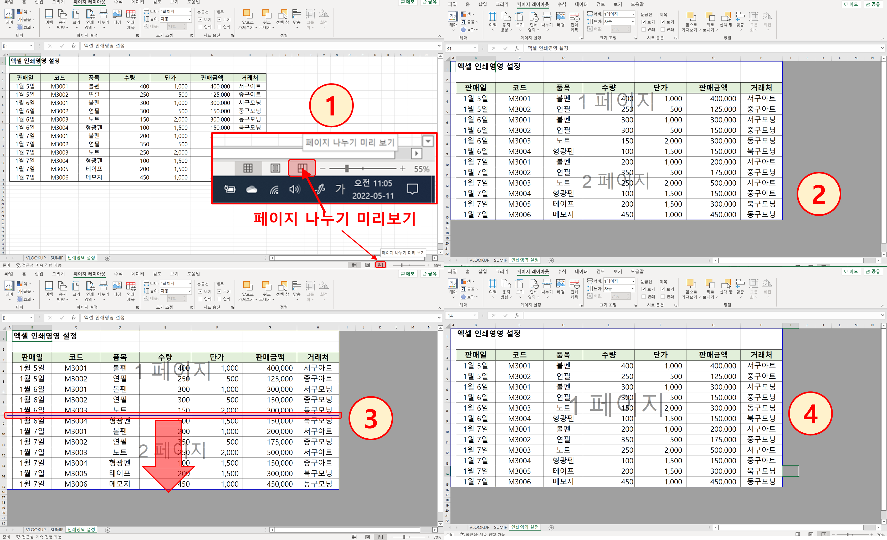Open the 도움말 tab in panel 2
Screen dimensions: 887x540
coord(637,4)
